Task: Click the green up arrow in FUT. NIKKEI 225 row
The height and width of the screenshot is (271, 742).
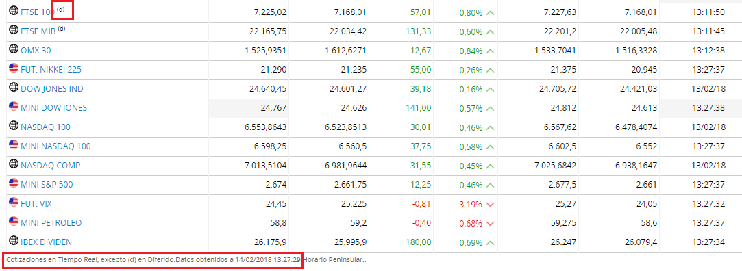Action: point(490,70)
